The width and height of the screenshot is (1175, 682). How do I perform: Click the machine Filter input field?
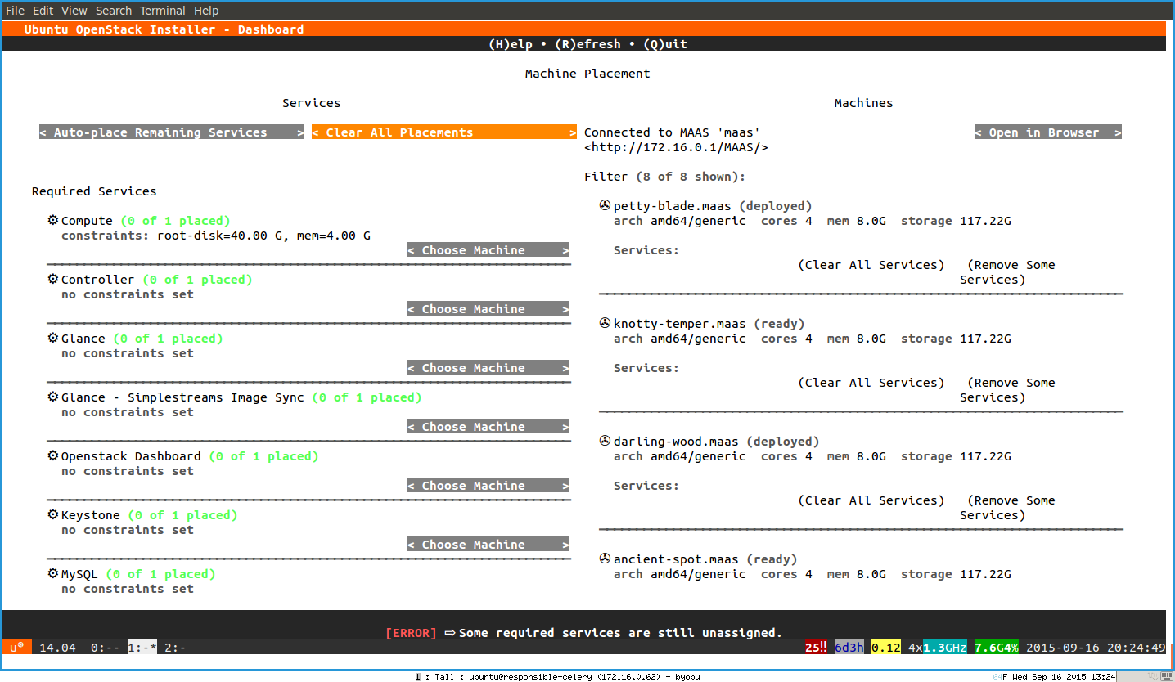pyautogui.click(x=945, y=177)
